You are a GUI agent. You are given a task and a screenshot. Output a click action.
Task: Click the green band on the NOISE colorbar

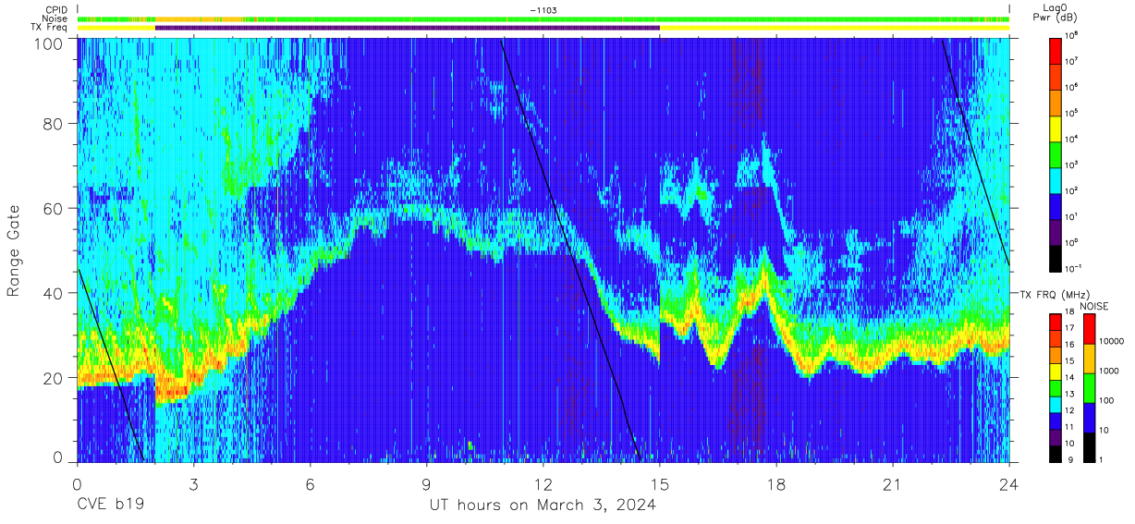pyautogui.click(x=1089, y=387)
